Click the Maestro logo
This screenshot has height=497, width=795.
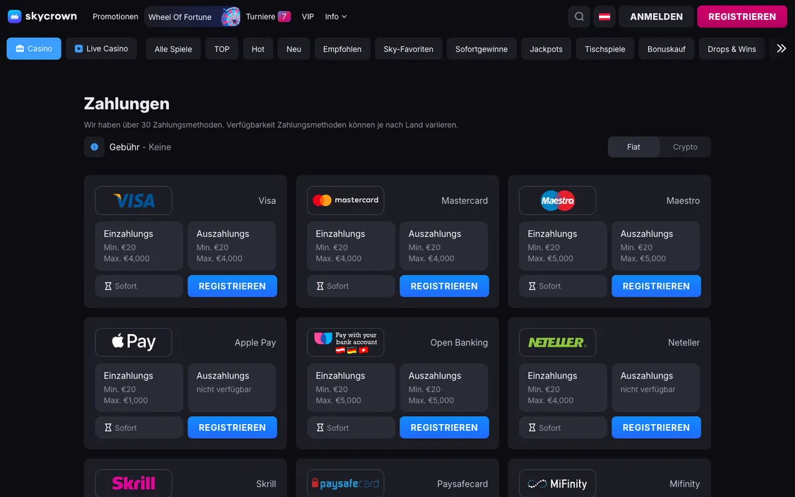(x=558, y=201)
